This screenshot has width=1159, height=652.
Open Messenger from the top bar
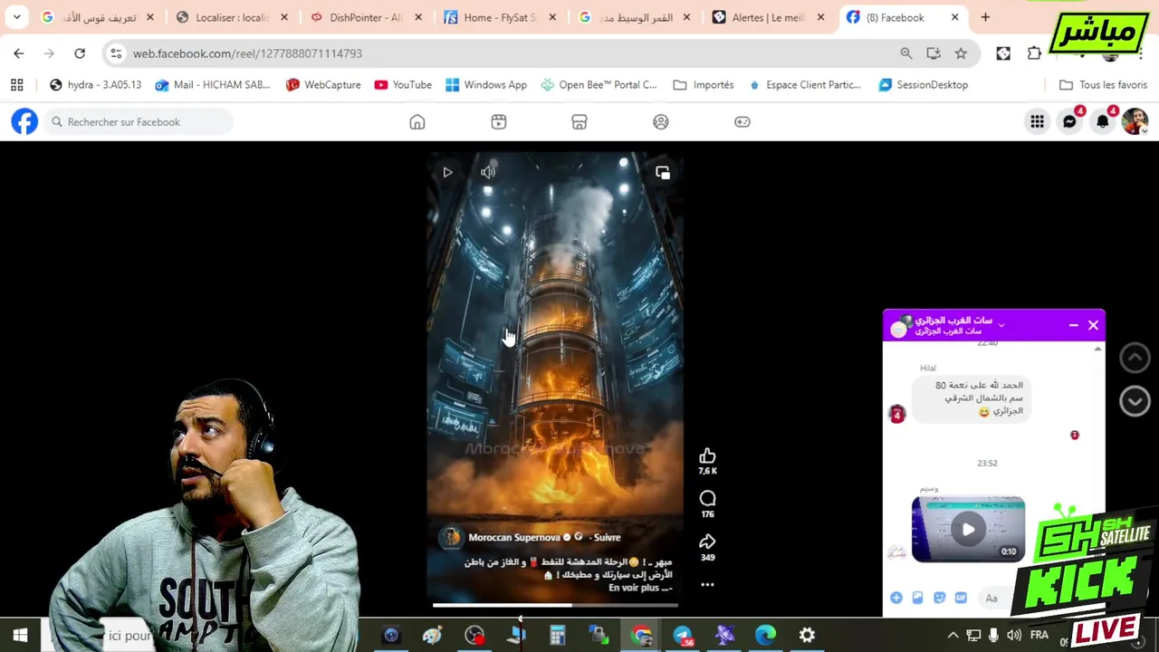(x=1069, y=122)
